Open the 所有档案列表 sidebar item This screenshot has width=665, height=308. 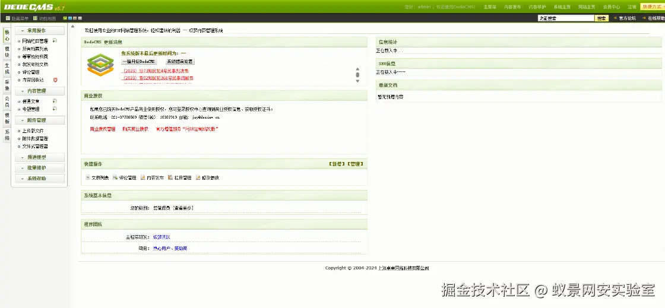(x=35, y=49)
